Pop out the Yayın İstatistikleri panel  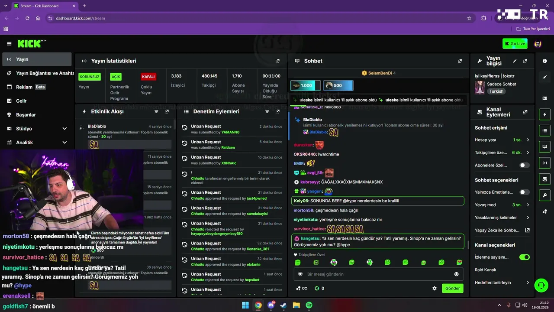[277, 61]
